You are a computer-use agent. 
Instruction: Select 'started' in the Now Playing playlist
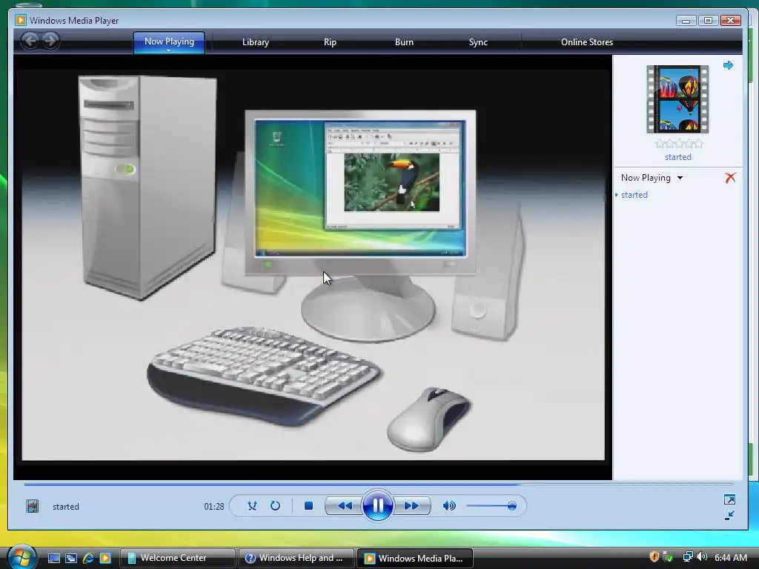pos(634,195)
